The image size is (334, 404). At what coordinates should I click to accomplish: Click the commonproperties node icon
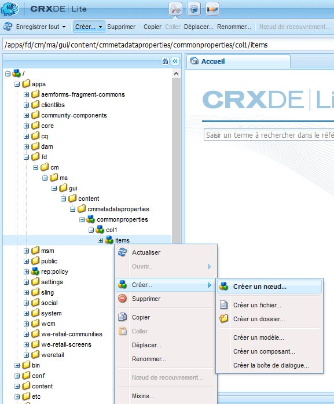90,219
